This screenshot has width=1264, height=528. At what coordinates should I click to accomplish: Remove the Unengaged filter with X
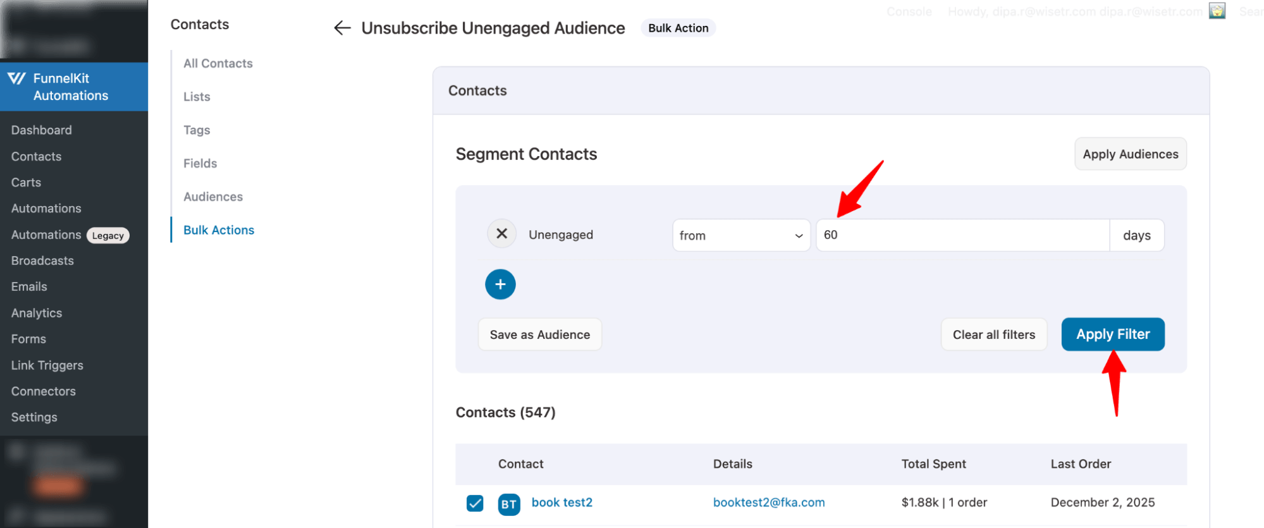(x=501, y=234)
